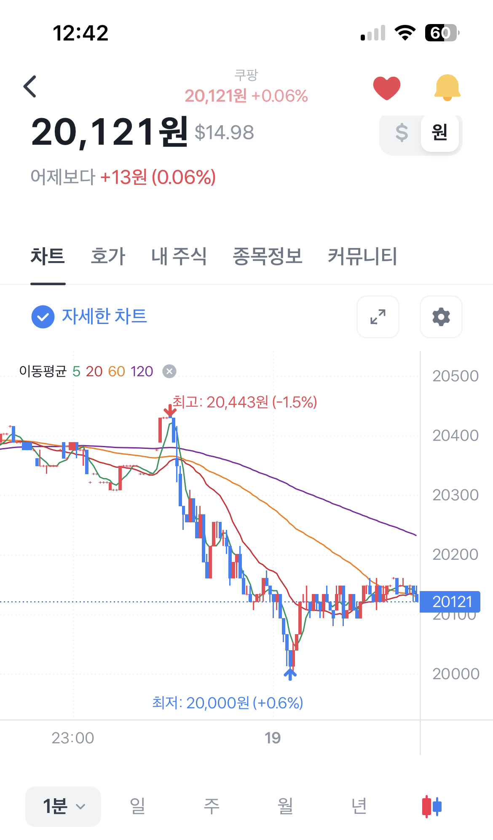Screen dimensions: 493x840
Task: Toggle the 자세한 차트 checkbox
Action: tap(43, 317)
